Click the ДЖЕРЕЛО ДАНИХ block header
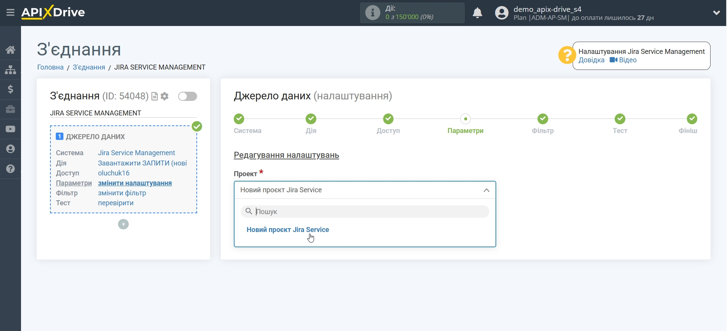Image resolution: width=727 pixels, height=331 pixels. pyautogui.click(x=91, y=137)
